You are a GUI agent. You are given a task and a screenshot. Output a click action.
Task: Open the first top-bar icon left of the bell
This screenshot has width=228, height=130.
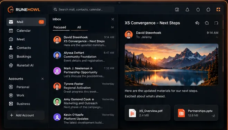177,10
